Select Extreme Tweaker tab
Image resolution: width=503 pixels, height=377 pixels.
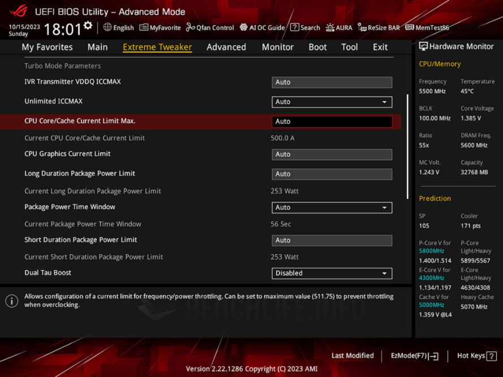(157, 47)
